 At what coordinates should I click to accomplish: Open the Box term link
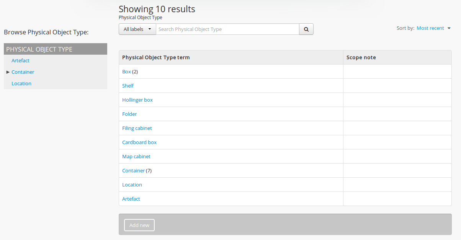click(126, 71)
